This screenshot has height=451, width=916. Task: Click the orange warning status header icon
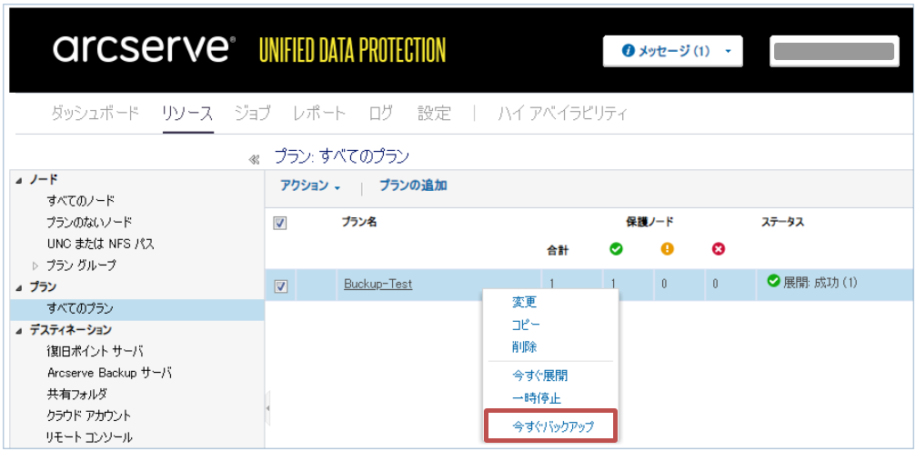point(667,249)
